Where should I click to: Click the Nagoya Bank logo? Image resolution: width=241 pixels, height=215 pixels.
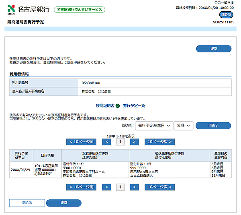click(29, 9)
